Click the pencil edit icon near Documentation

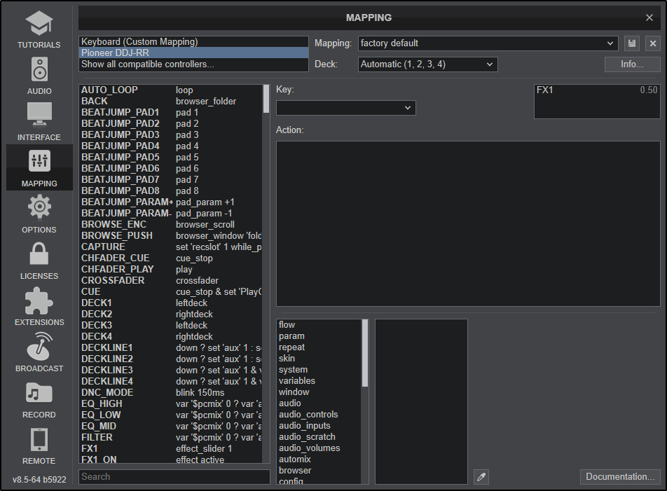coord(481,476)
